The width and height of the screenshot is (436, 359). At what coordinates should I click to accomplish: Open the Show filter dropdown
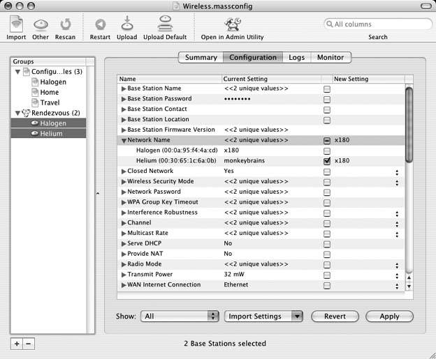coord(180,316)
